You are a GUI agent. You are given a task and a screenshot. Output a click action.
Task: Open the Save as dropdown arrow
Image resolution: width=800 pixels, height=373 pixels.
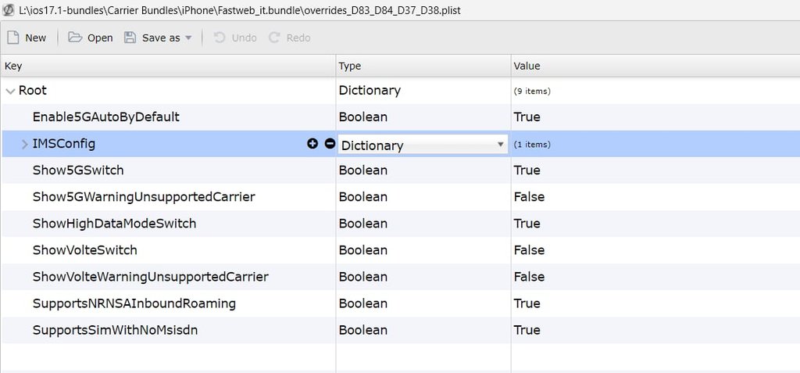click(x=187, y=38)
